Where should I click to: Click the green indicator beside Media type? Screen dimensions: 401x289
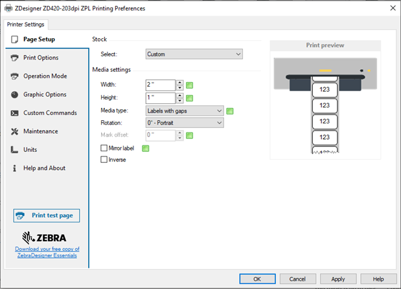230,111
